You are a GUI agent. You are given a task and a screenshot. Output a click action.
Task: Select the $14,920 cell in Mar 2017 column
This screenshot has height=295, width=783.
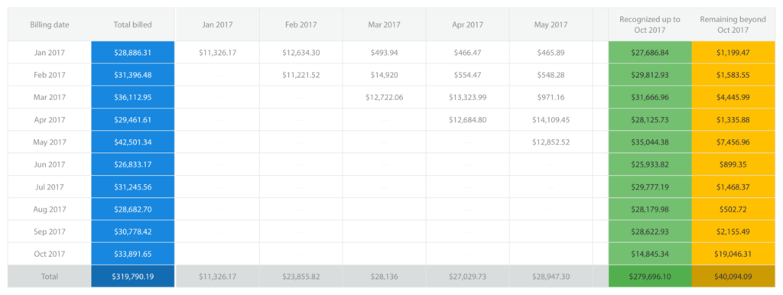click(x=384, y=75)
